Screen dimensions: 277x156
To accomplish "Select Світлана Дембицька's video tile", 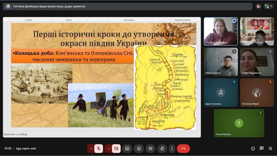I will [221, 31].
